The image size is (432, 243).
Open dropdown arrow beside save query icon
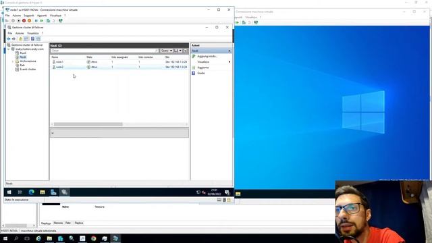tap(180, 51)
